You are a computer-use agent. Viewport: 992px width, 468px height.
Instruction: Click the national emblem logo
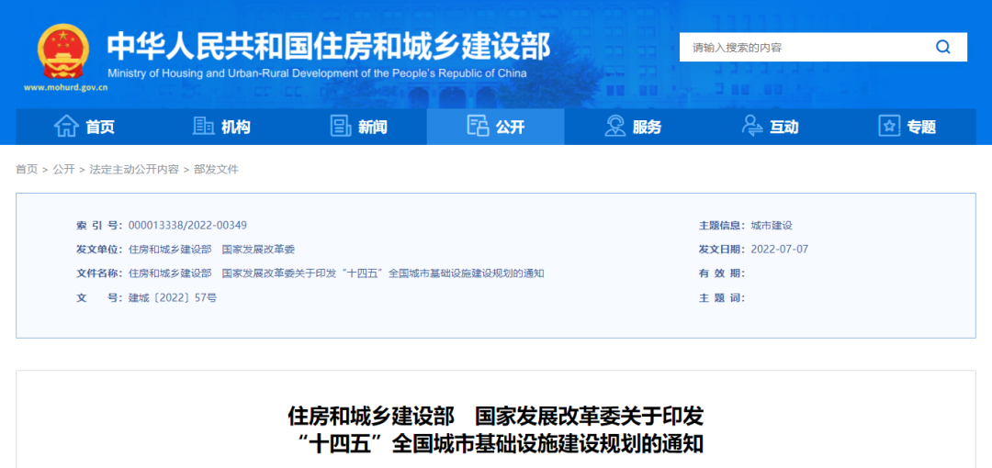[x=63, y=50]
